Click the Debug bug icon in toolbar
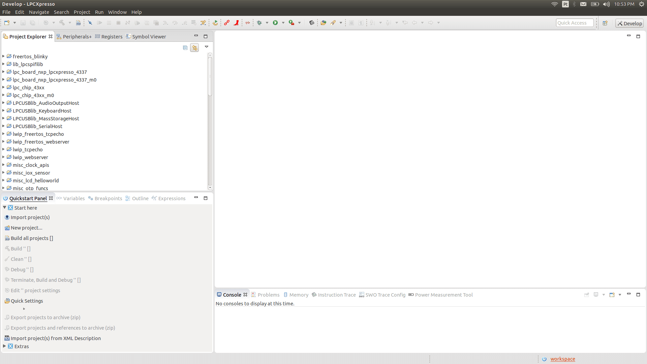The image size is (647, 364). (259, 23)
